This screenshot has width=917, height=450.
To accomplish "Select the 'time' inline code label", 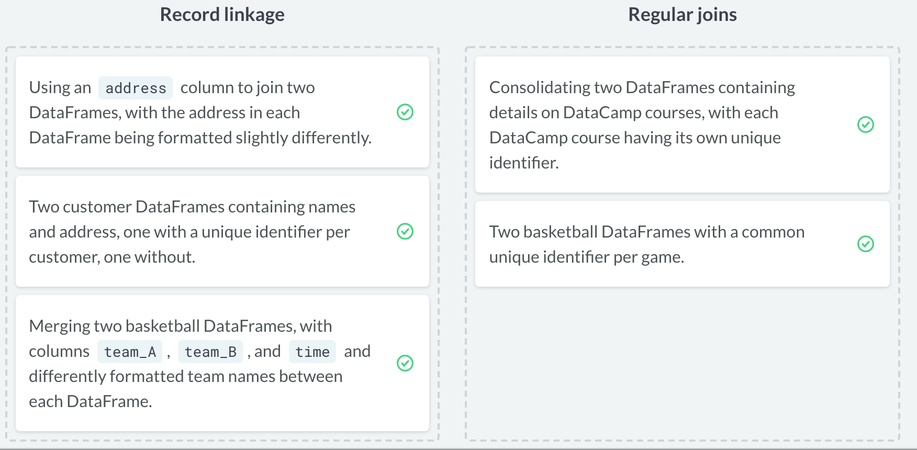I will click(x=312, y=352).
